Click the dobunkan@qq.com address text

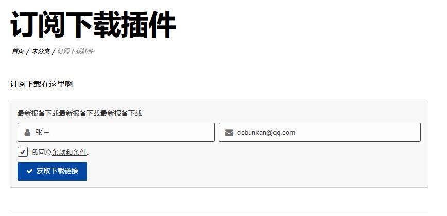[x=266, y=133]
